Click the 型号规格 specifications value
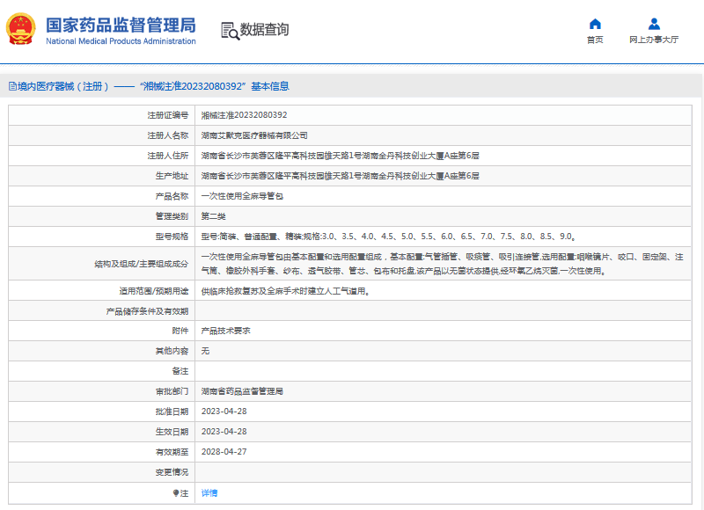Image resolution: width=704 pixels, height=510 pixels. [389, 237]
